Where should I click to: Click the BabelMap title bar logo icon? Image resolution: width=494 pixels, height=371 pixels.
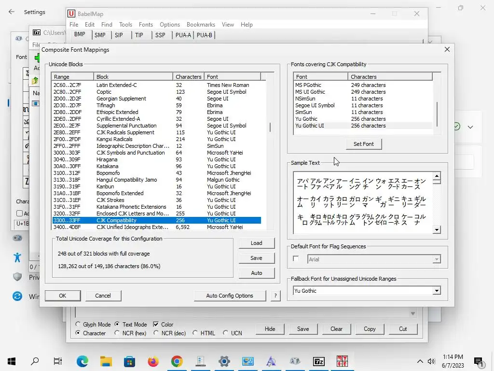coord(71,14)
